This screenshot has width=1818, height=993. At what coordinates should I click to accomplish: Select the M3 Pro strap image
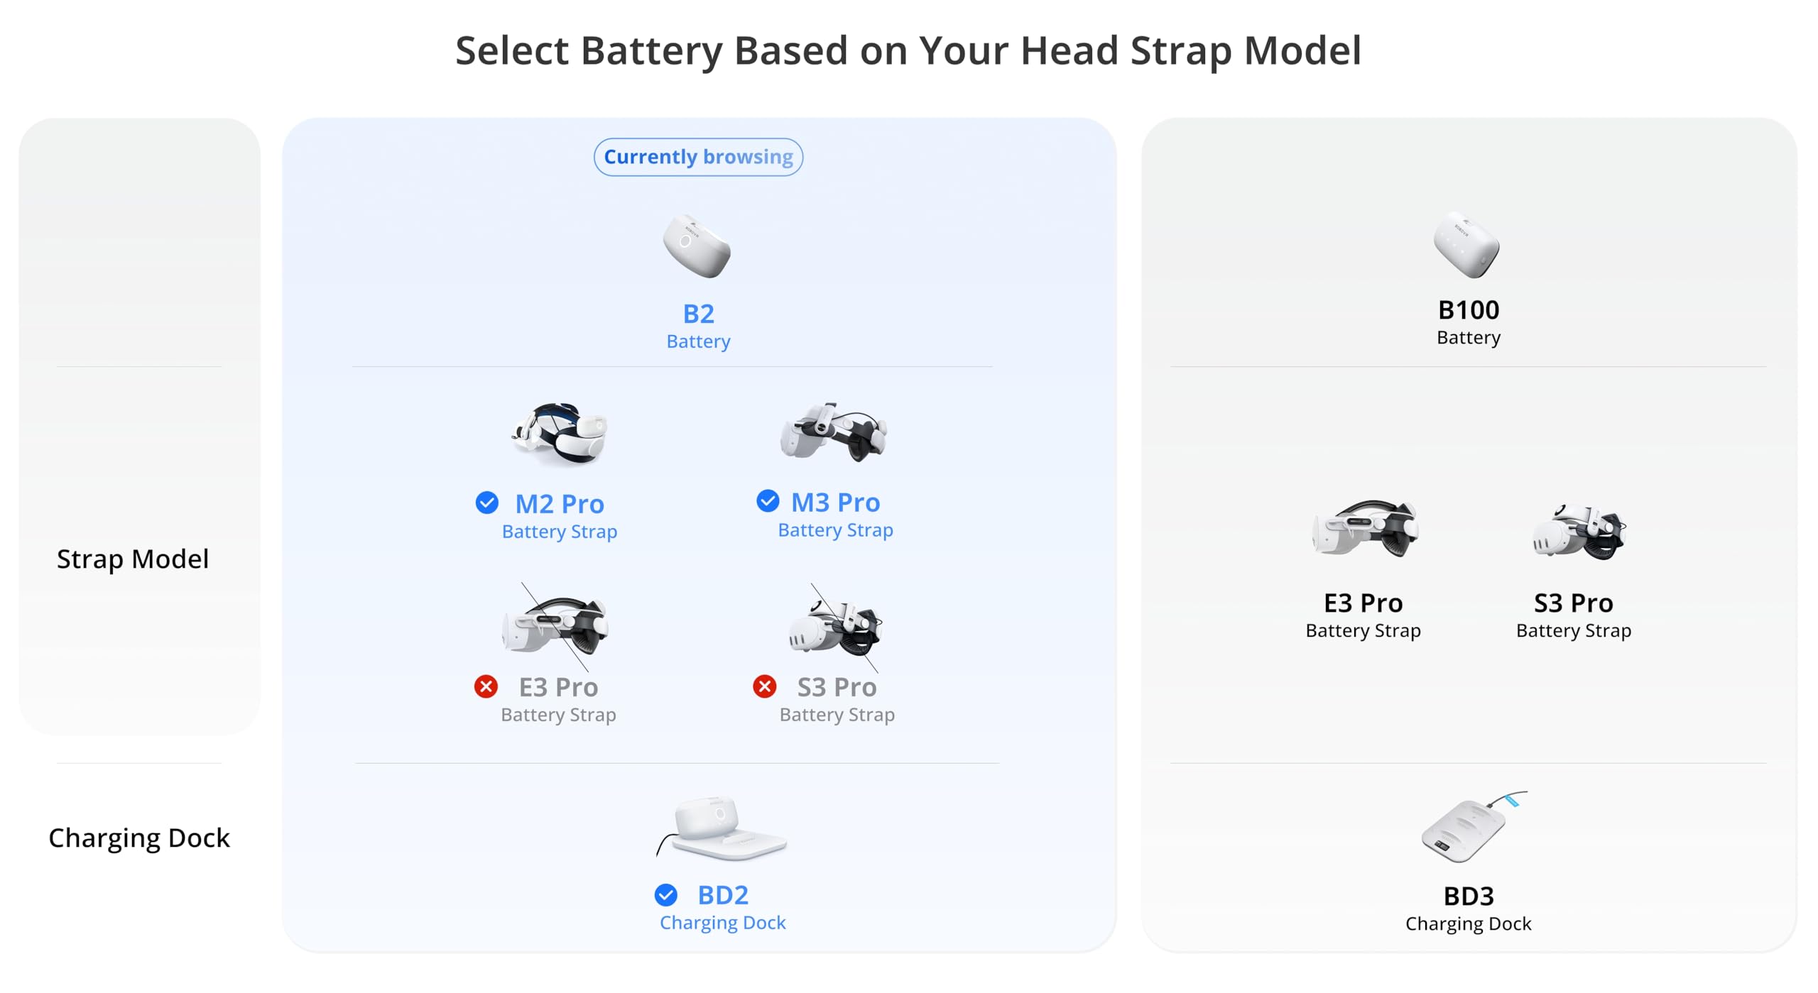click(x=834, y=432)
